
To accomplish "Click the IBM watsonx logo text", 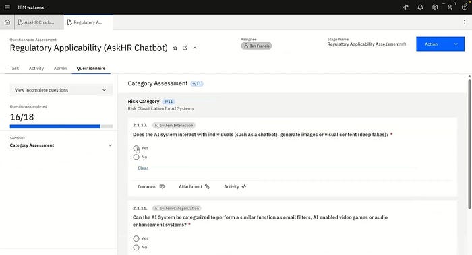I will tap(31, 7).
